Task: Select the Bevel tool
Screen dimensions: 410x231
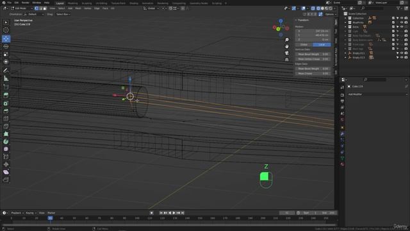Action: 6,111
